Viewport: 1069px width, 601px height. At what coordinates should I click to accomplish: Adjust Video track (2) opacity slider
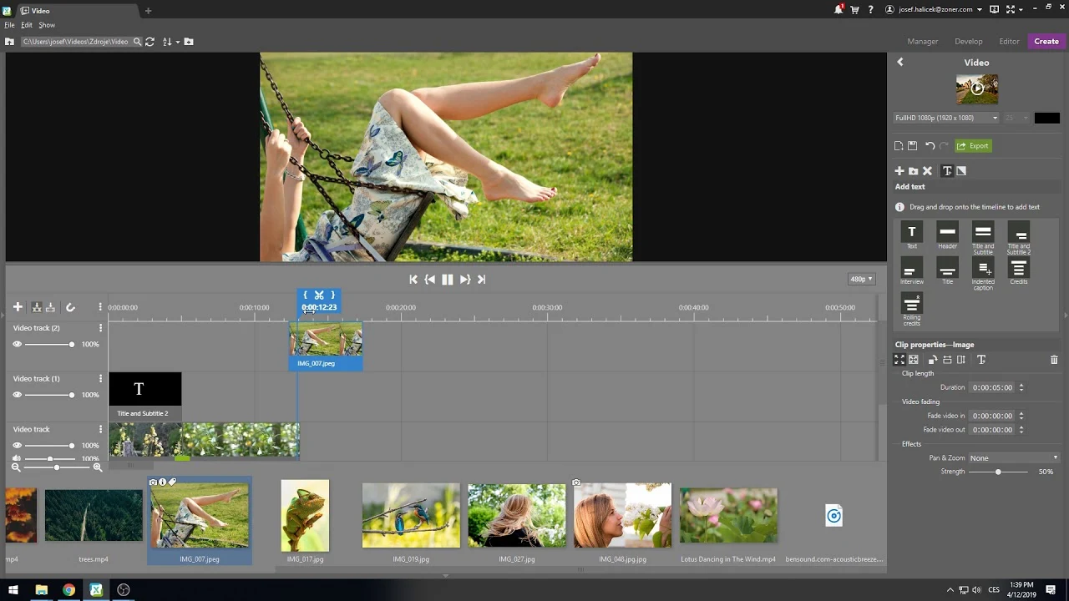49,344
